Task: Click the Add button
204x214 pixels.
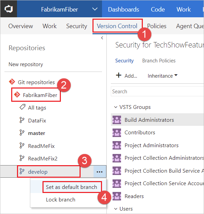Action: pos(126,76)
